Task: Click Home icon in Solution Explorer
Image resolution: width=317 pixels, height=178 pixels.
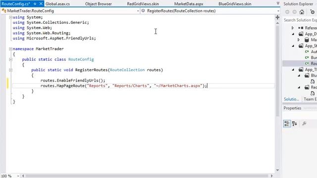Action: point(302,12)
